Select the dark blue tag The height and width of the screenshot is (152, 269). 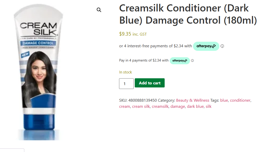coord(195,106)
